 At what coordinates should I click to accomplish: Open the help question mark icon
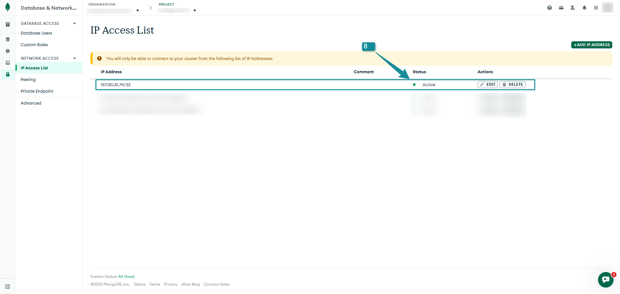[x=550, y=8]
